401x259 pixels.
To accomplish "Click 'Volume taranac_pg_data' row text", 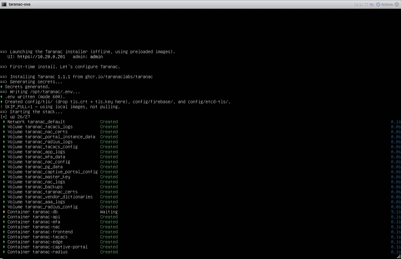I will point(35,167).
